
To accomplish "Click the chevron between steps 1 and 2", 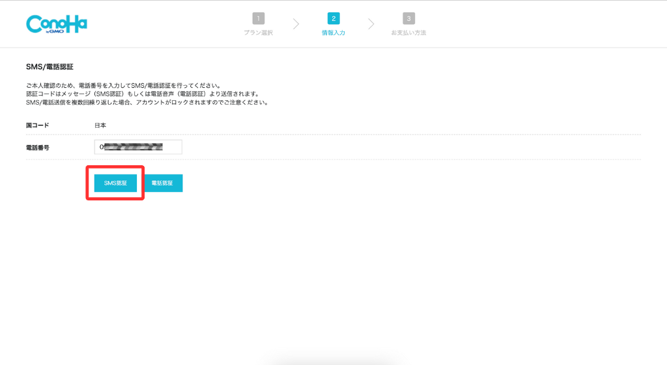I will click(x=296, y=24).
